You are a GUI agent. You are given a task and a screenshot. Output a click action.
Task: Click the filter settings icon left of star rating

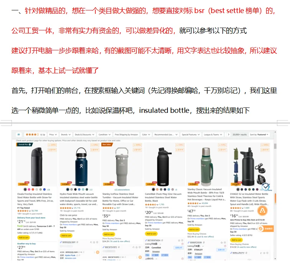(x=19, y=135)
